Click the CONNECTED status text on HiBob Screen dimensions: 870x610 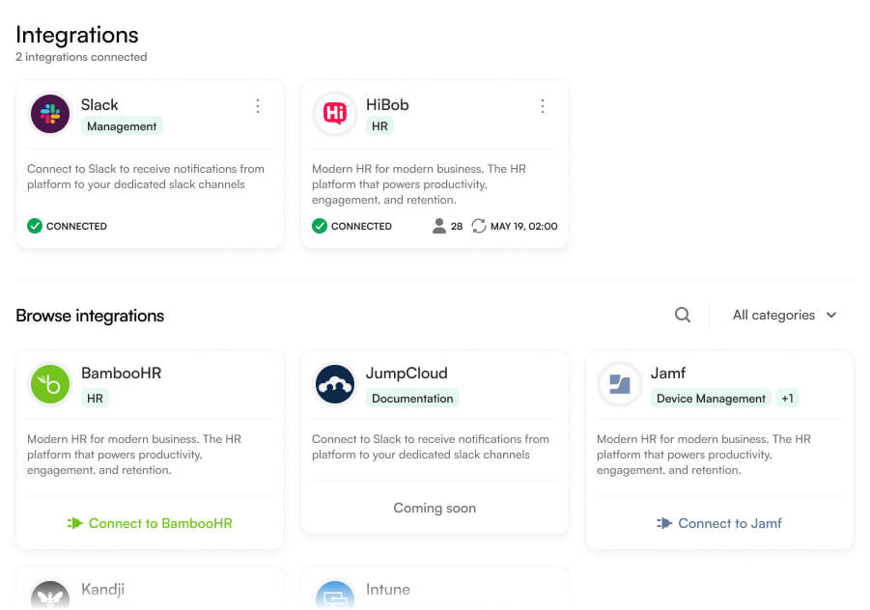tap(361, 226)
